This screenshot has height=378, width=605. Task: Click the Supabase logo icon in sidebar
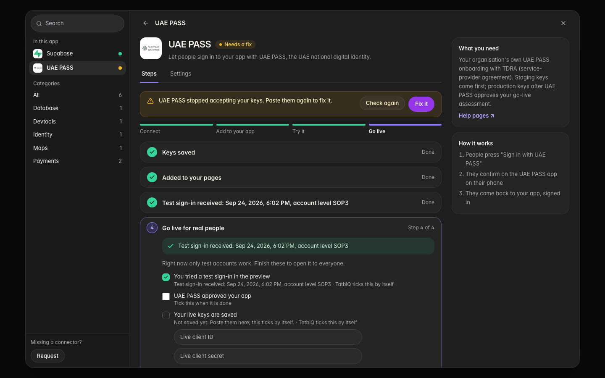(x=38, y=54)
